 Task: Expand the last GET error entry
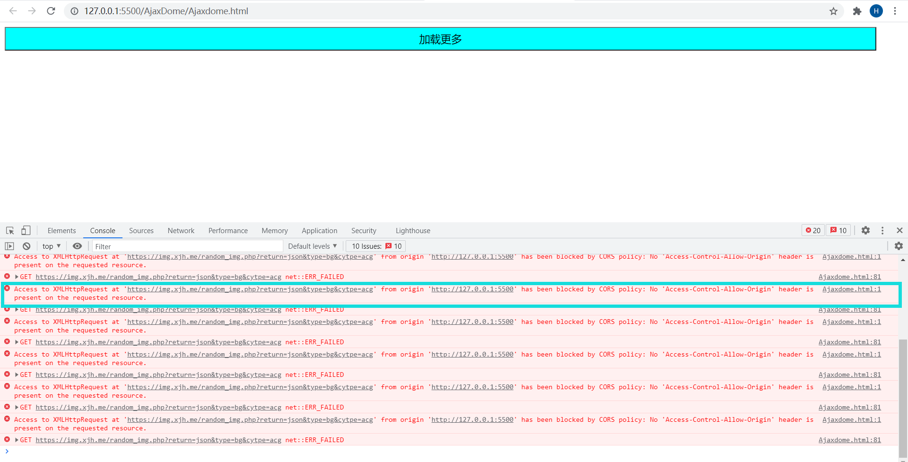coord(17,440)
